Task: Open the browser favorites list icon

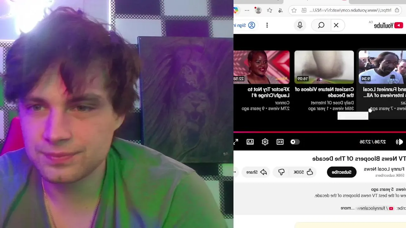Action: pyautogui.click(x=269, y=10)
